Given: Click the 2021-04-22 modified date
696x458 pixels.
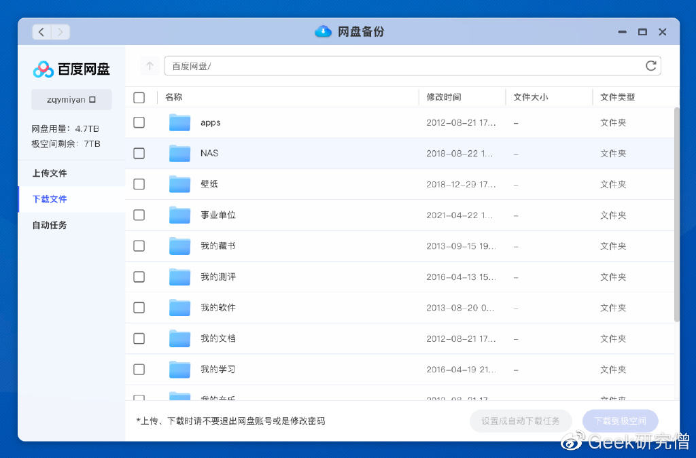Looking at the screenshot, I should 459,215.
